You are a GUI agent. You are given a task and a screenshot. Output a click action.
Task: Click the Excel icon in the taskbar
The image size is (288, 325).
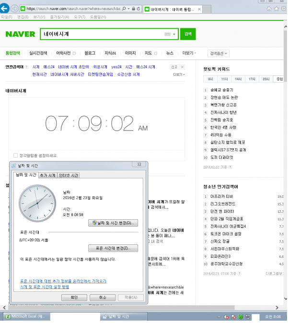8,316
